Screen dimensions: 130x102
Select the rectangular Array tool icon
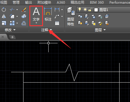12,23
